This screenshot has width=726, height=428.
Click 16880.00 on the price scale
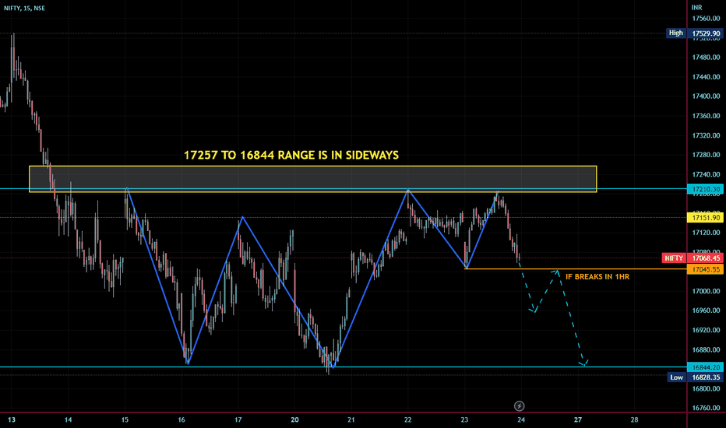tap(706, 350)
